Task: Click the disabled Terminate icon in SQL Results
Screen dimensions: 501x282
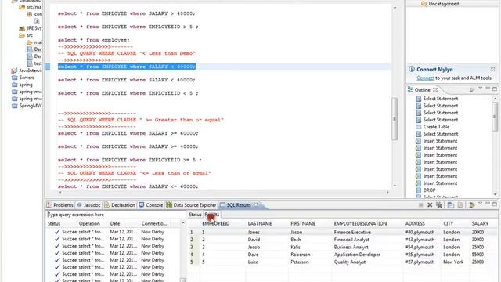Action: (x=421, y=205)
